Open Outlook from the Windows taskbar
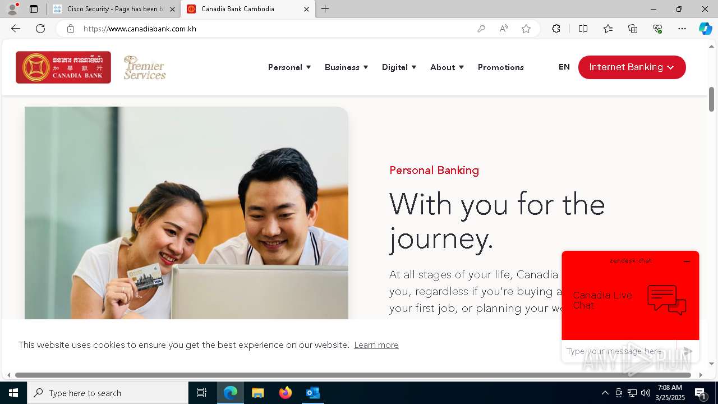 pyautogui.click(x=312, y=393)
